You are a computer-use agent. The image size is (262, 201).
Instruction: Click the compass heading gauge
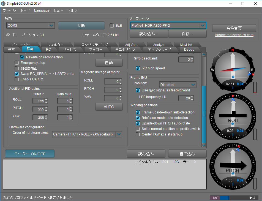click(x=233, y=70)
